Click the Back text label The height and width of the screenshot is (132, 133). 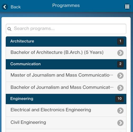point(16,7)
